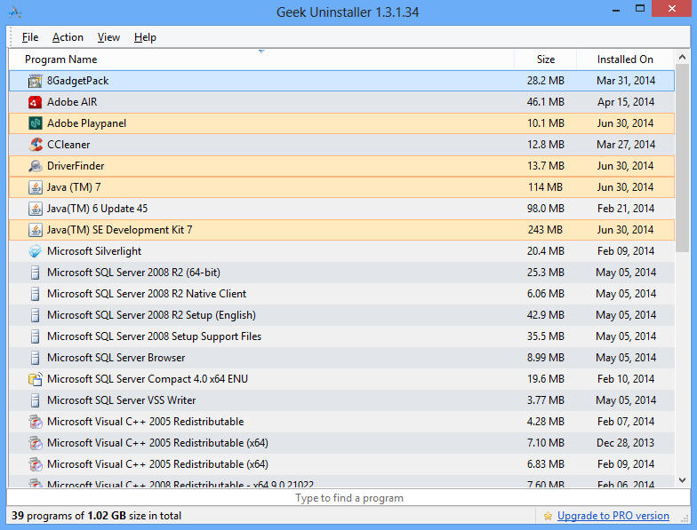Screen dimensions: 697x530
Task: Click the Feb 10, 2014 install date
Action: 626,379
